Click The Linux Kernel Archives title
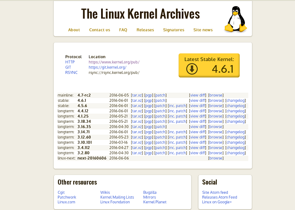 (x=140, y=14)
